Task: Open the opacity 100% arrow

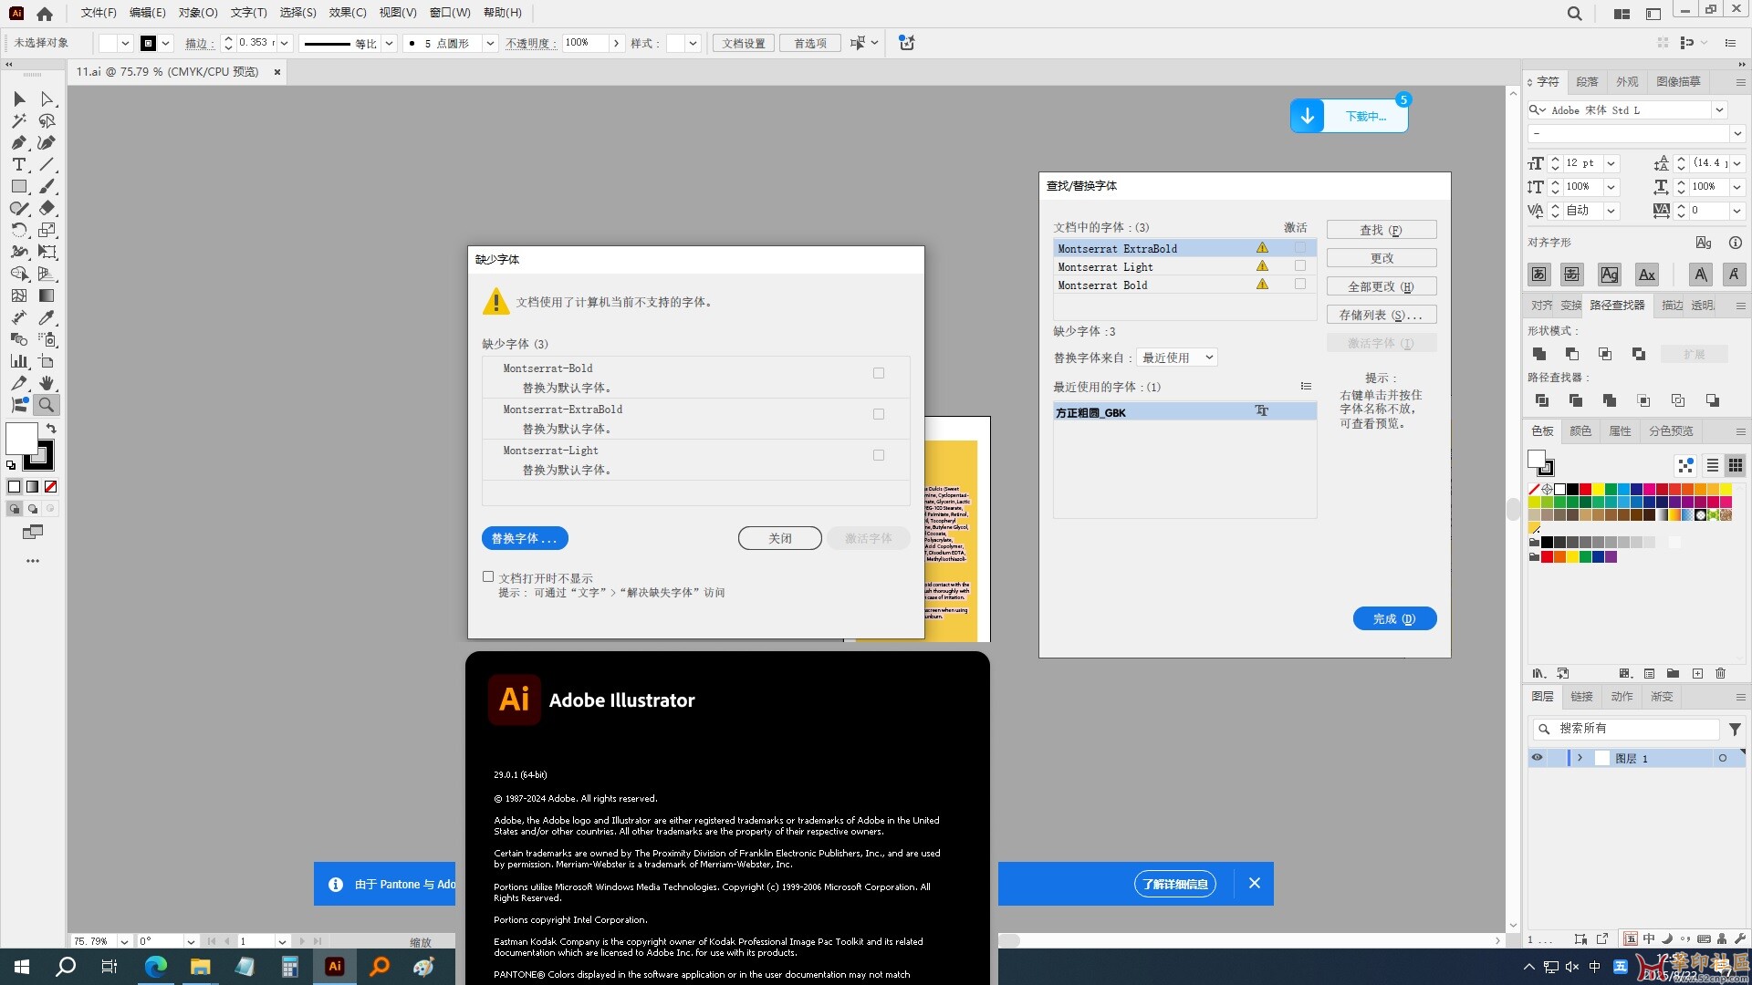Action: 617,43
